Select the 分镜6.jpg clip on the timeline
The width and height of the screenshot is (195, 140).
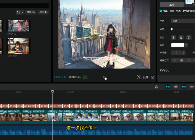(x=68, y=117)
